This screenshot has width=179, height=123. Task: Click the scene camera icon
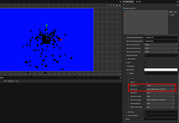(x=114, y=5)
